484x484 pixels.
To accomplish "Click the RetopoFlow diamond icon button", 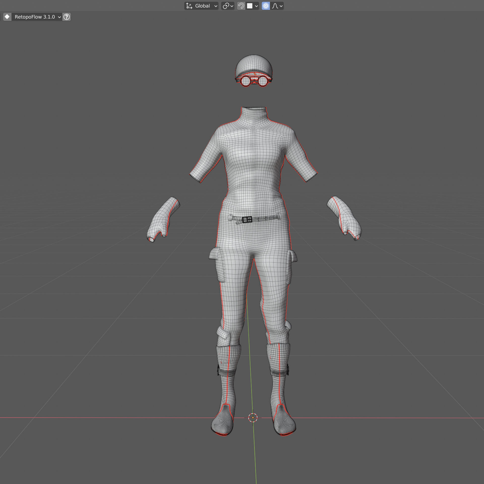I will (x=7, y=17).
